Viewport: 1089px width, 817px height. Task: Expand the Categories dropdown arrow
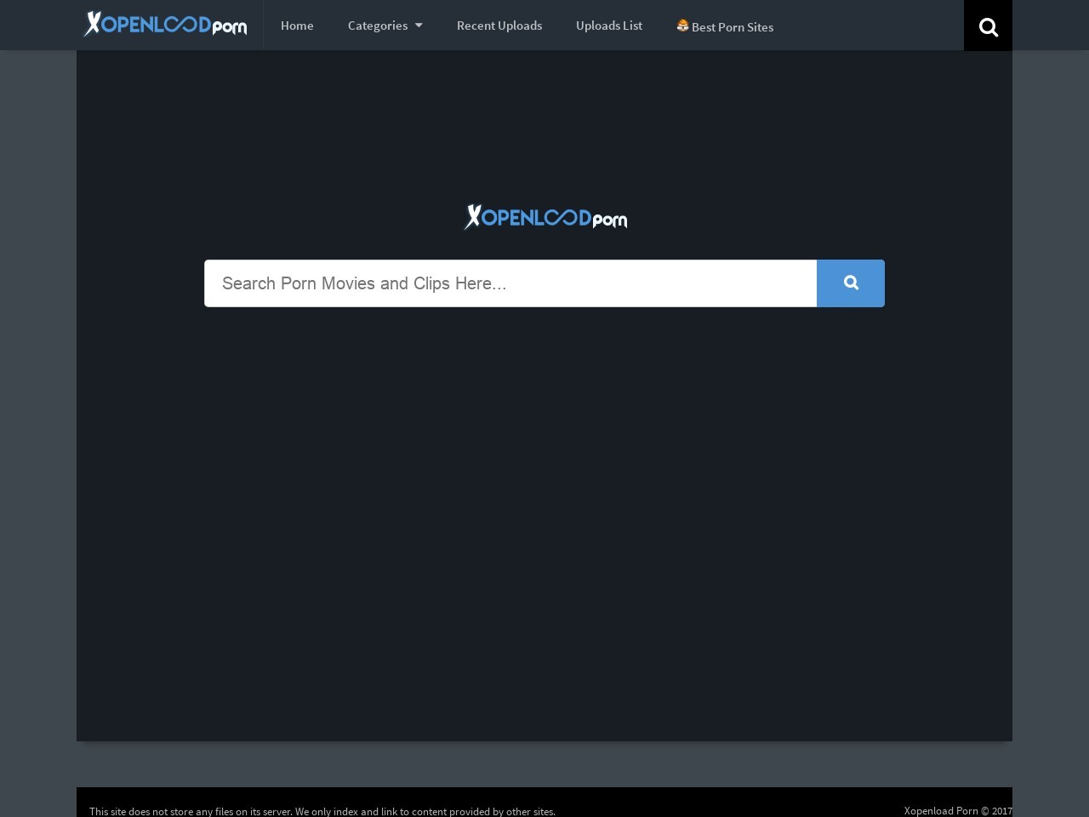click(419, 26)
